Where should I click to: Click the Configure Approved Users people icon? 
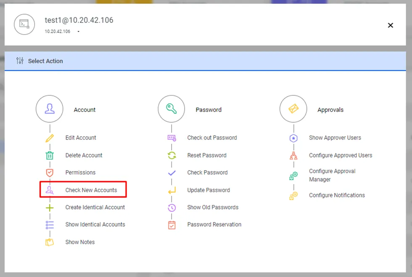tap(293, 156)
